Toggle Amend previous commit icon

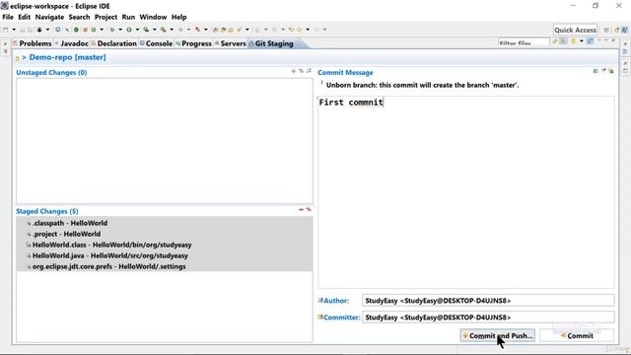[596, 71]
